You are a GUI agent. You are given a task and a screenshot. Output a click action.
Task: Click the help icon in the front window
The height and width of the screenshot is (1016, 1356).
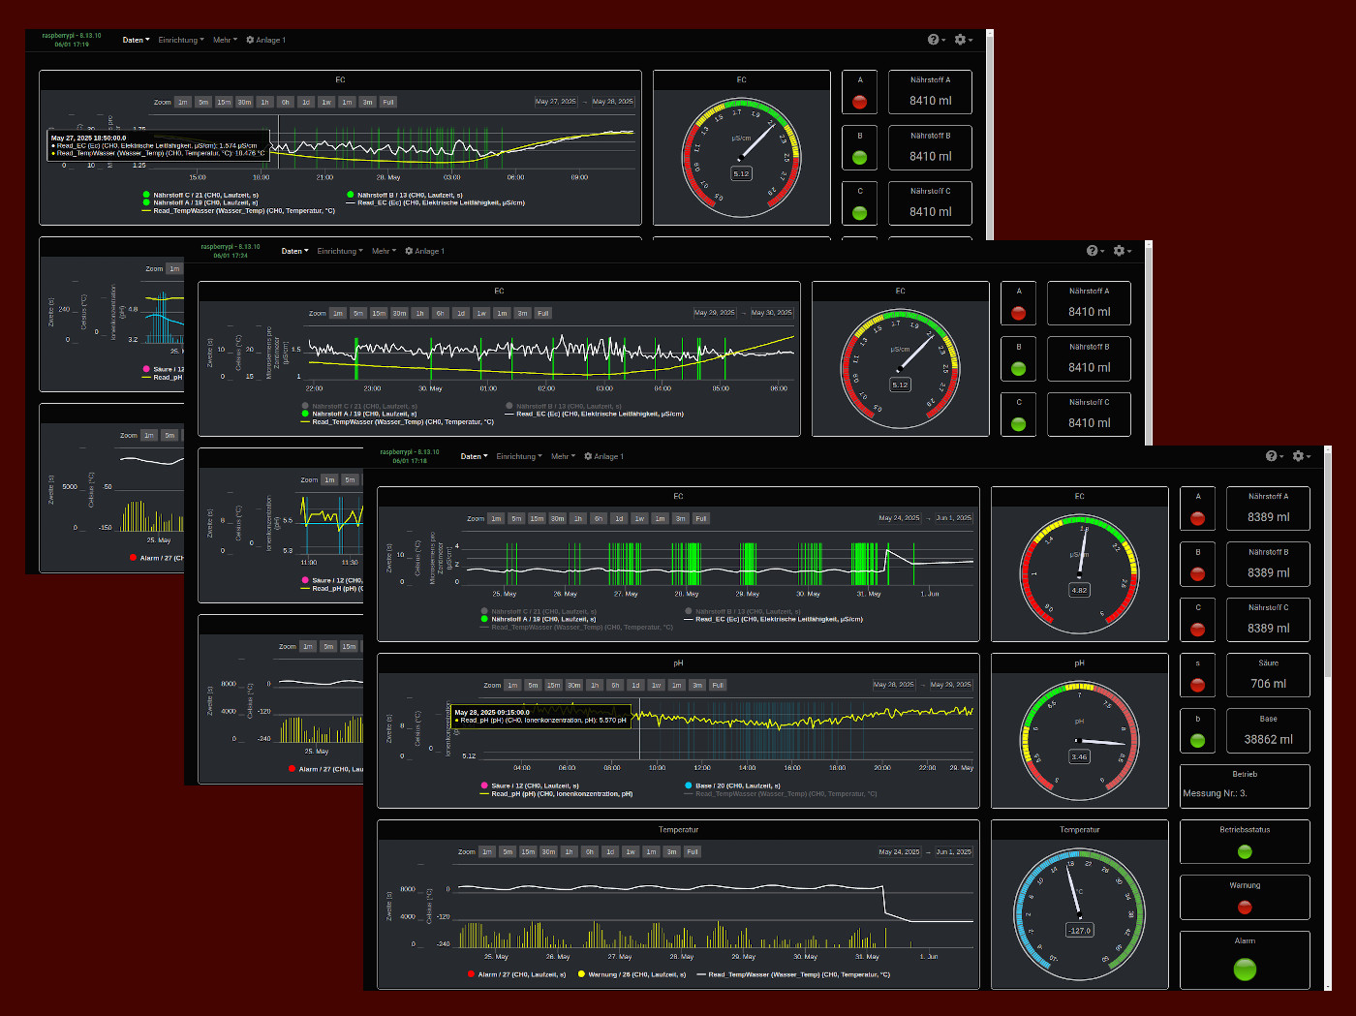pyautogui.click(x=1272, y=456)
